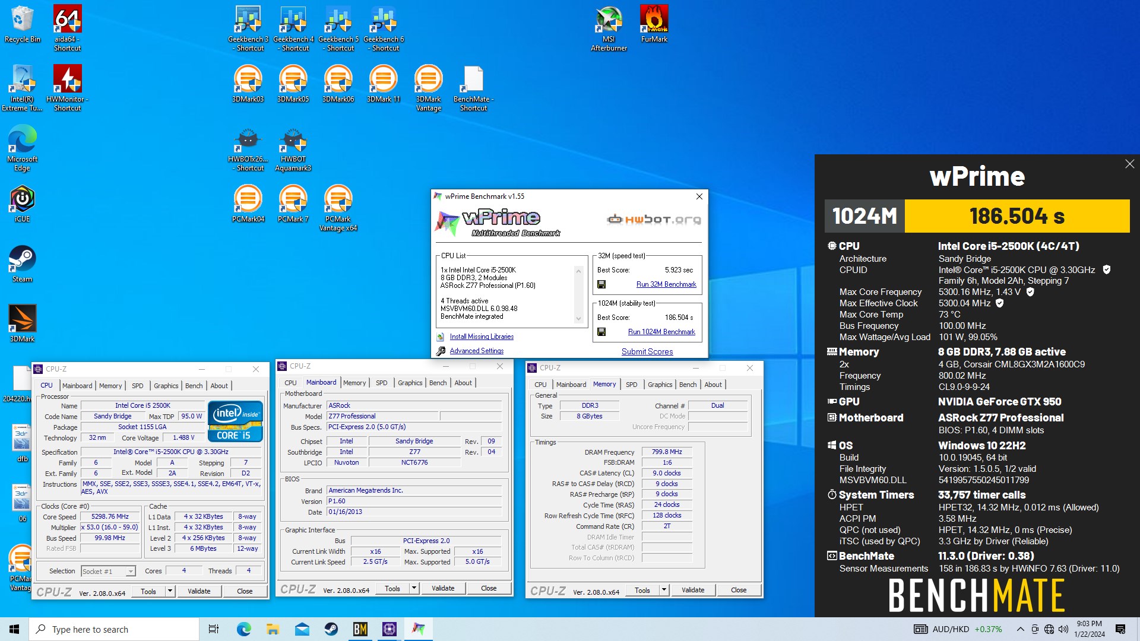1140x641 pixels.
Task: Expand Tools dropdown arrow in middle CPU-Z
Action: click(414, 588)
